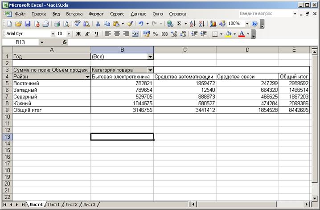Click the AutoSum sigma icon

[179, 24]
